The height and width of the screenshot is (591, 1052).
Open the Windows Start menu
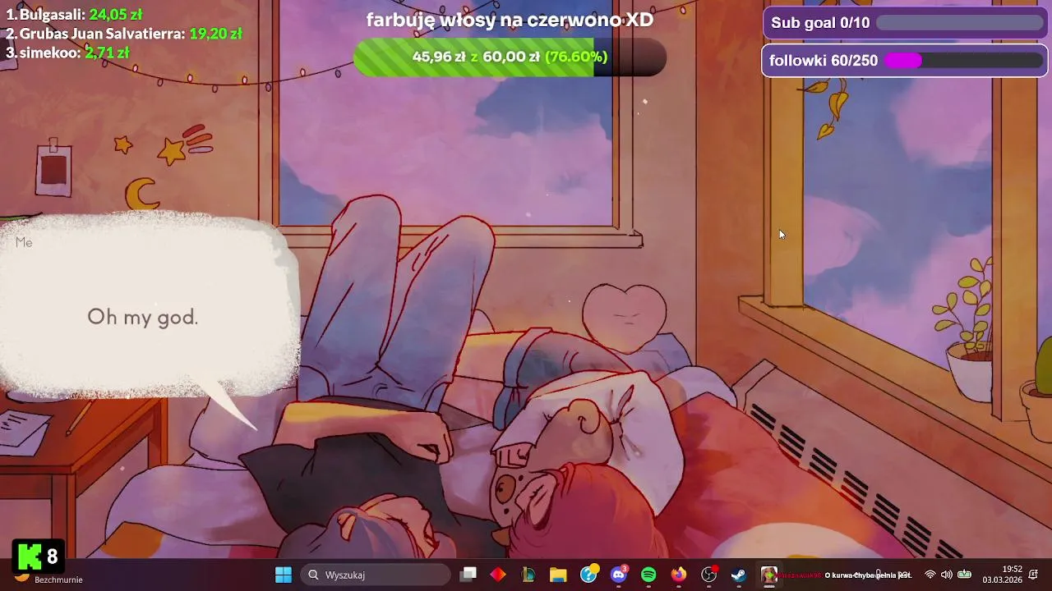pyautogui.click(x=284, y=575)
